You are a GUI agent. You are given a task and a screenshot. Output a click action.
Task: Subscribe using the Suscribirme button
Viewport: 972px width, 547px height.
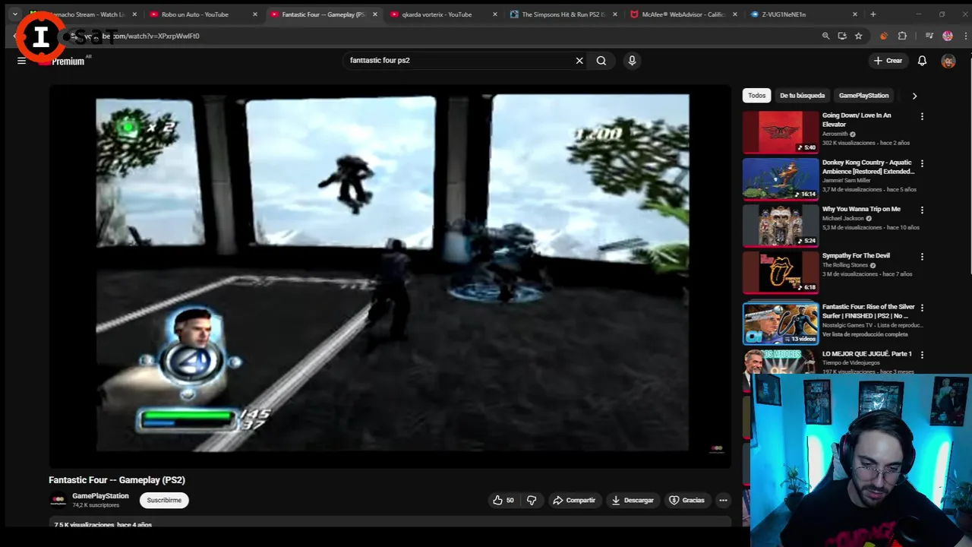pyautogui.click(x=164, y=500)
